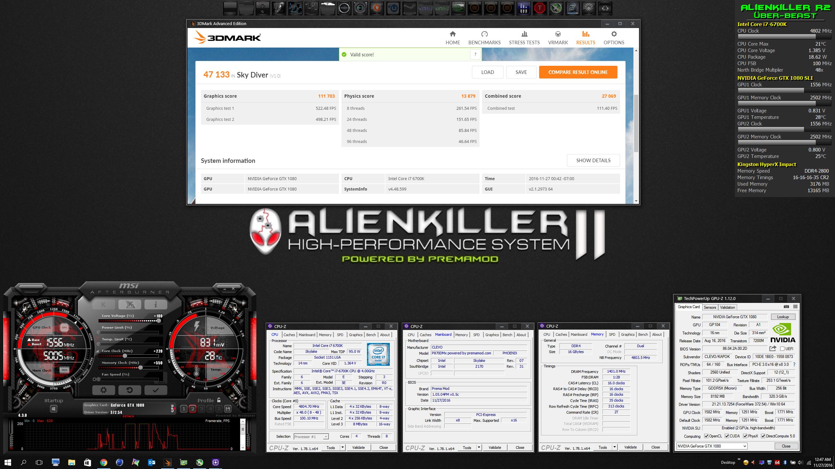Open the VRMARK section in 3DMark
The image size is (835, 469).
click(558, 38)
